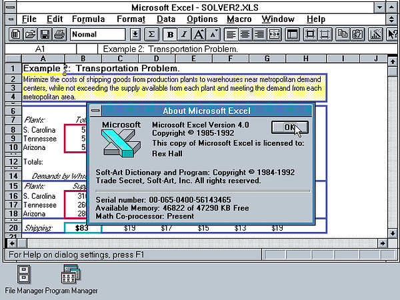Open the Macro menu
The image size is (400, 300).
coord(239,19)
